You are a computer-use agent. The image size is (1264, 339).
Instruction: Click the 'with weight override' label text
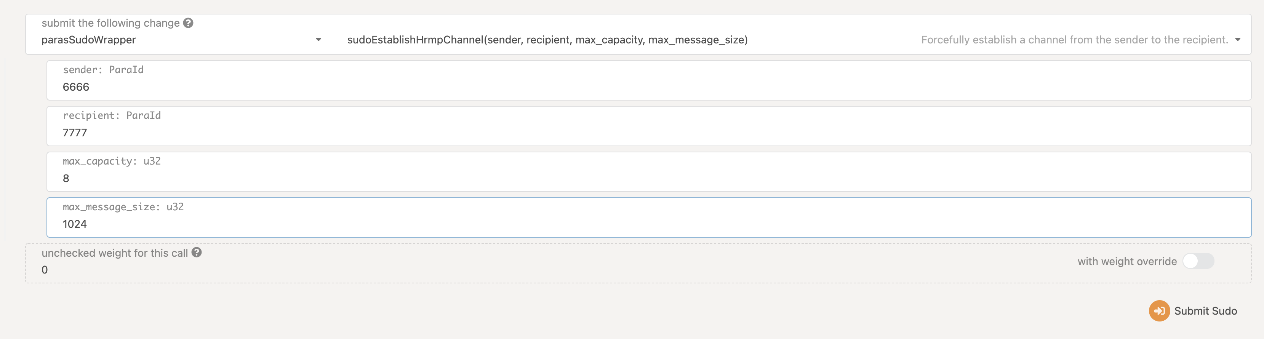(1126, 261)
